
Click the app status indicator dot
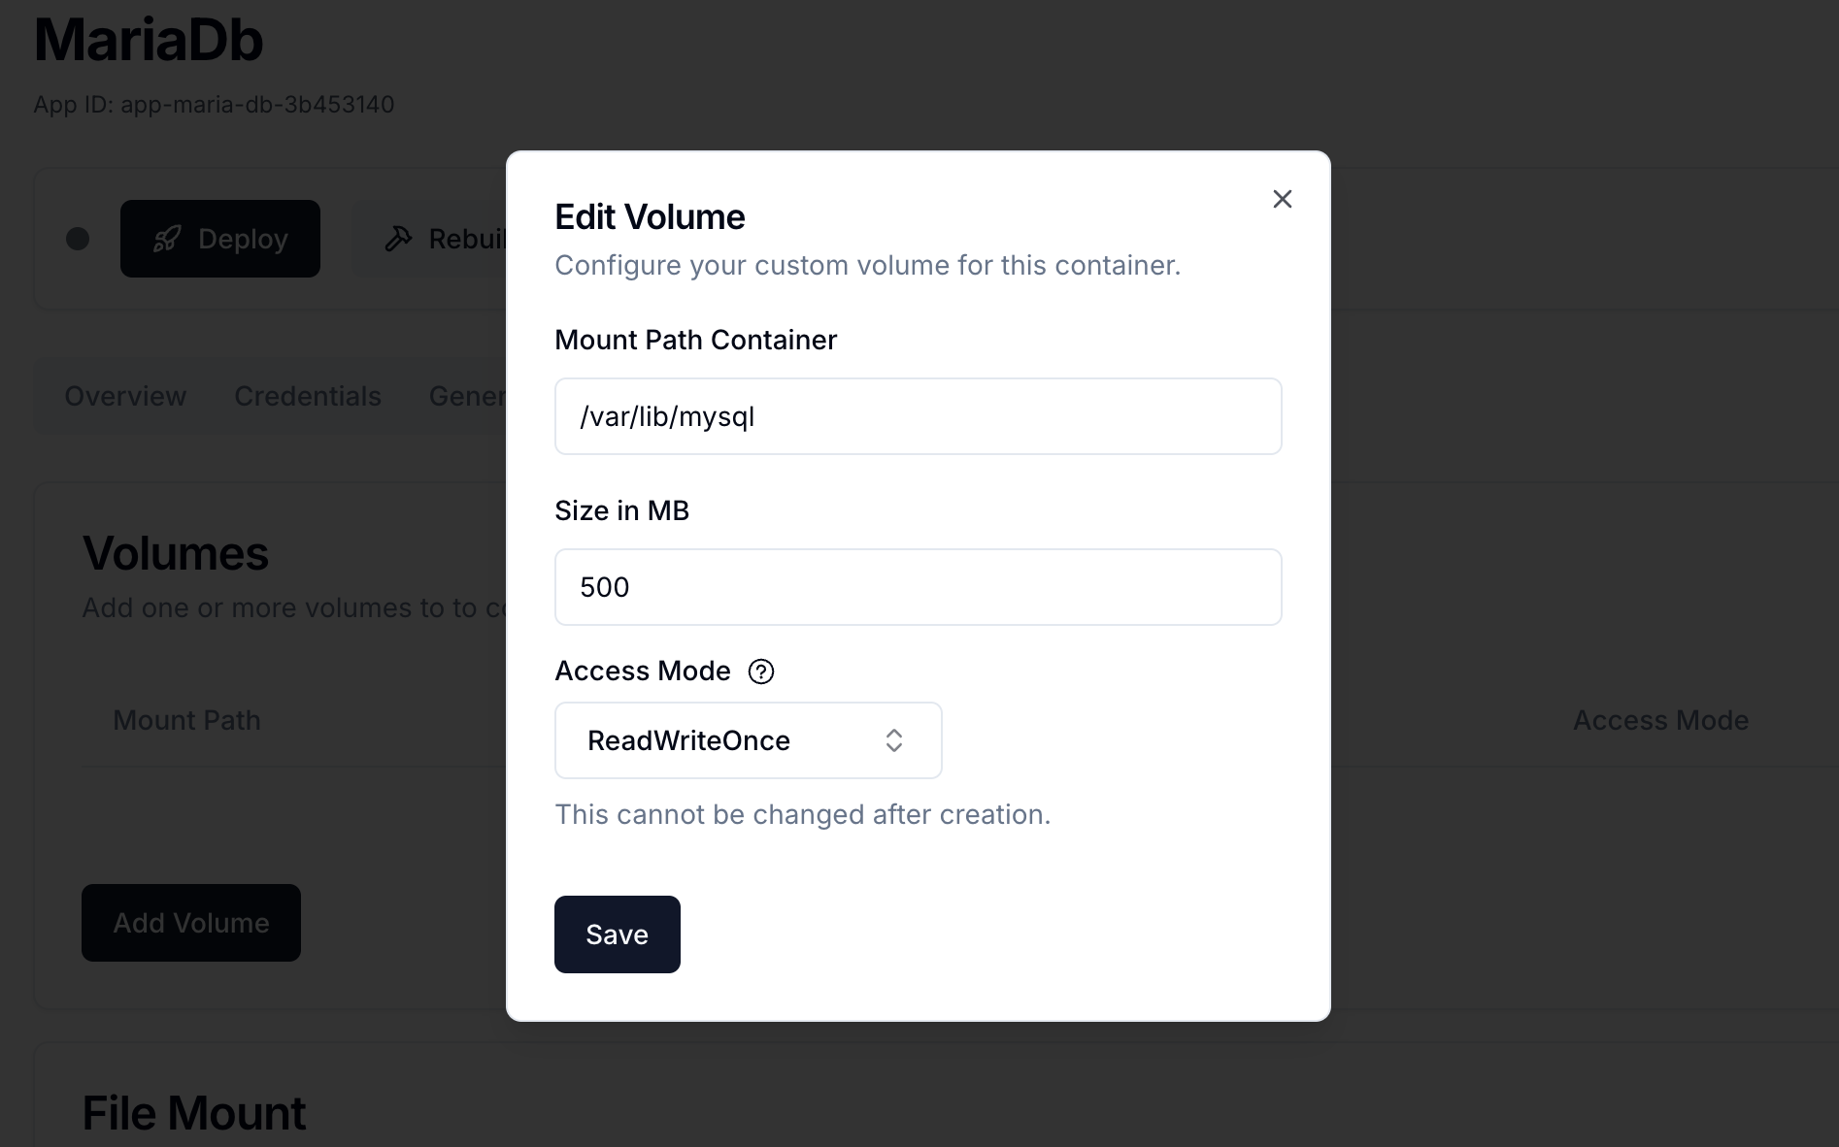pos(78,239)
